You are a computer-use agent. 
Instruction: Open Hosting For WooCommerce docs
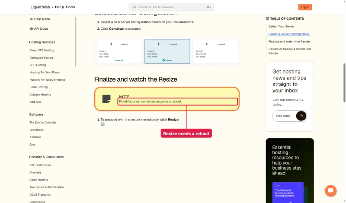(x=48, y=80)
